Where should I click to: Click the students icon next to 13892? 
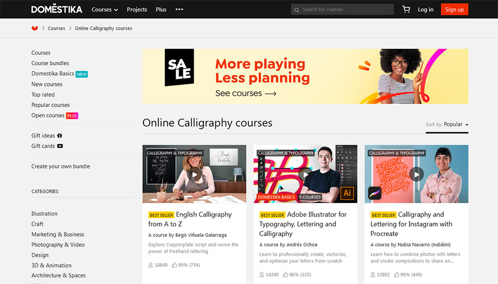[373, 274]
